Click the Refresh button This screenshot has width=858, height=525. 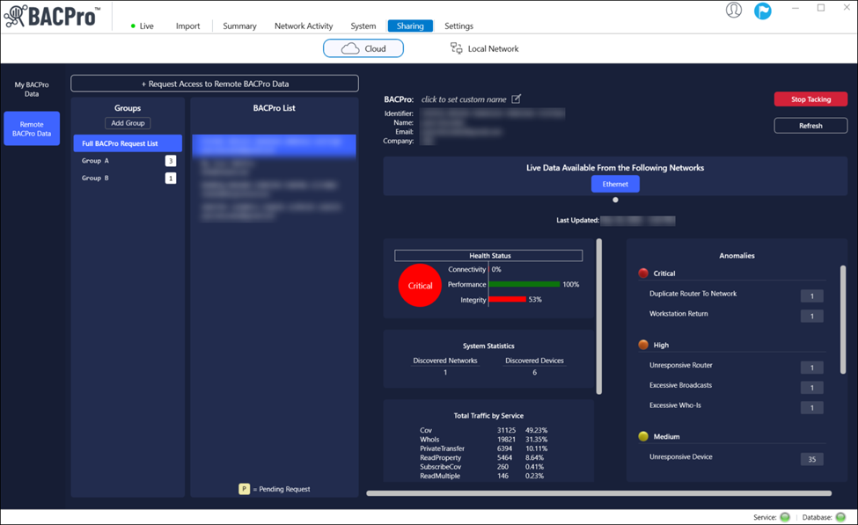[x=811, y=125]
